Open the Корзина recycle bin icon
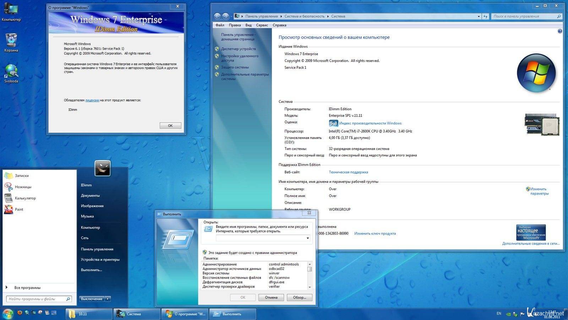The height and width of the screenshot is (320, 568). [x=11, y=43]
